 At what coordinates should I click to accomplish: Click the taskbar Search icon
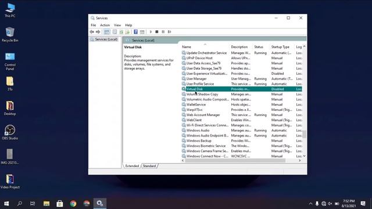(20, 203)
